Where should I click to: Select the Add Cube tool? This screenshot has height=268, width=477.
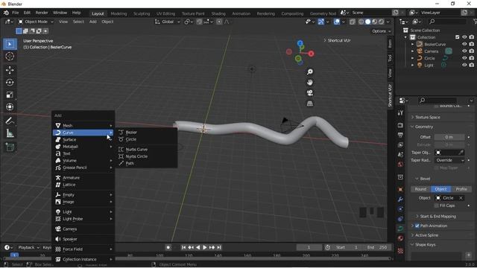click(10, 147)
